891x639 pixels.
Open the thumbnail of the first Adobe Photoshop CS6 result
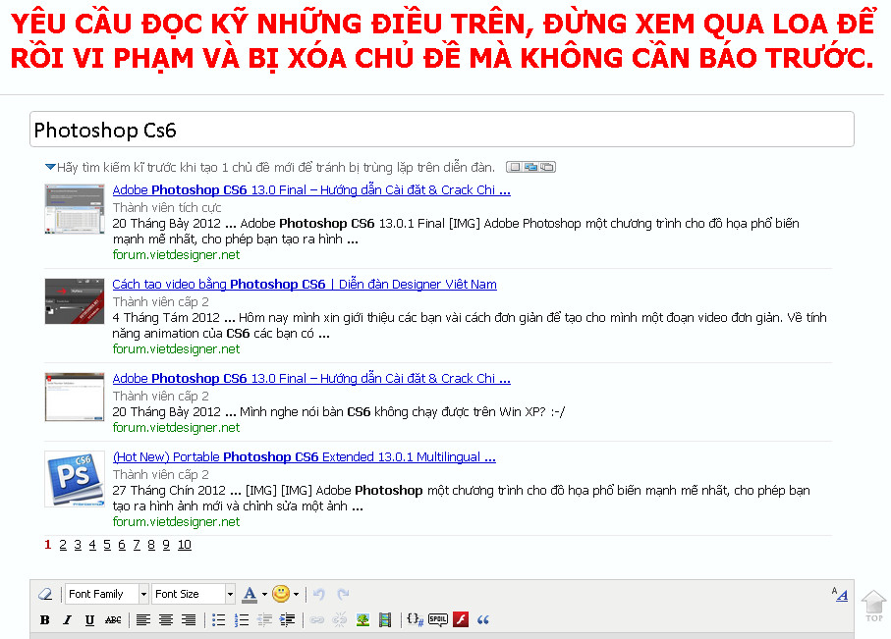click(x=75, y=209)
